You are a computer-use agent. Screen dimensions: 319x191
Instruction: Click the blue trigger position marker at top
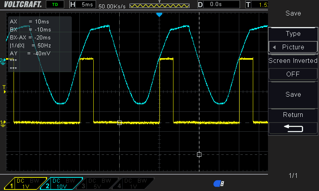tap(159, 15)
